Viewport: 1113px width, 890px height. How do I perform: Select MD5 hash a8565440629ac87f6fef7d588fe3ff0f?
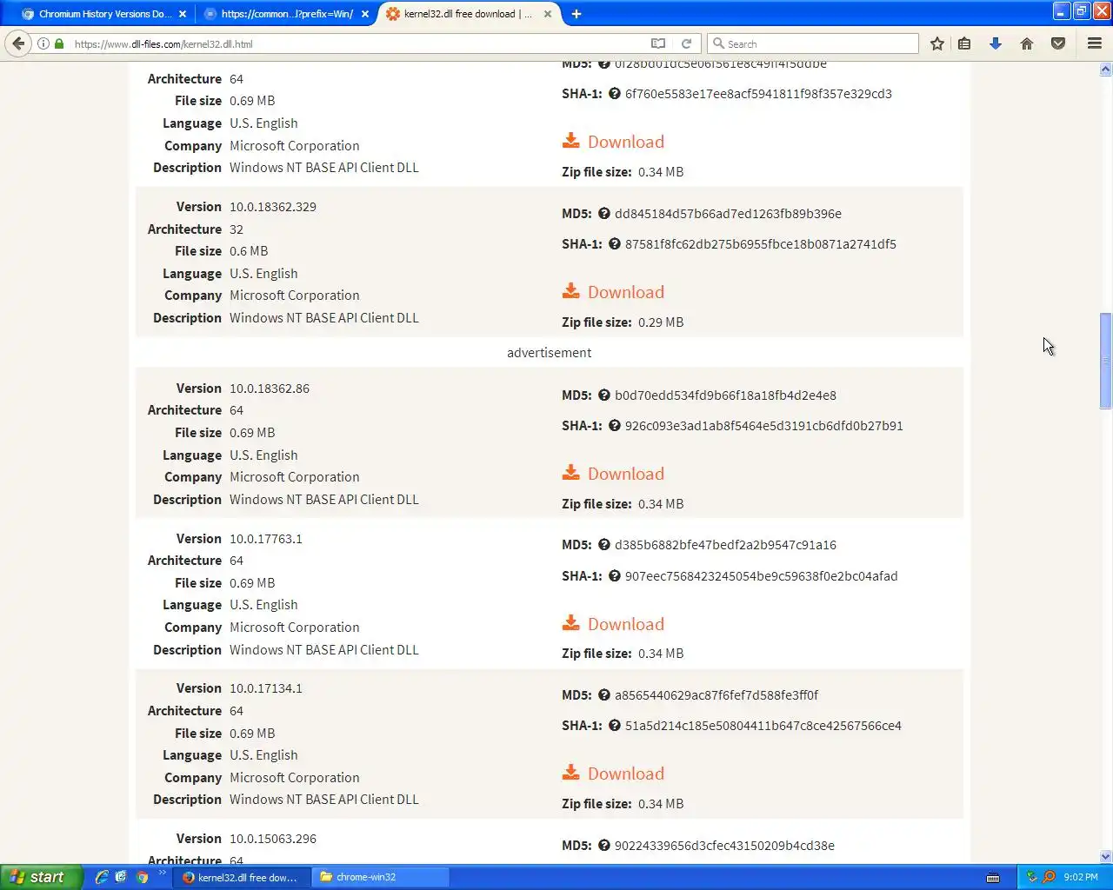click(x=716, y=695)
